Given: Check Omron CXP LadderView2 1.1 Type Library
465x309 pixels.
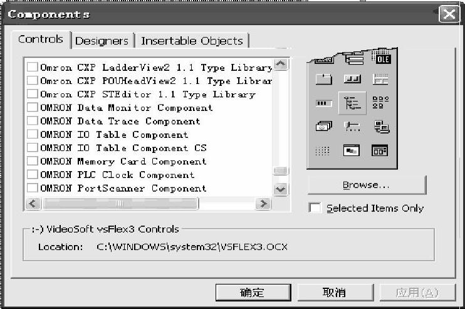Looking at the screenshot, I should [33, 66].
